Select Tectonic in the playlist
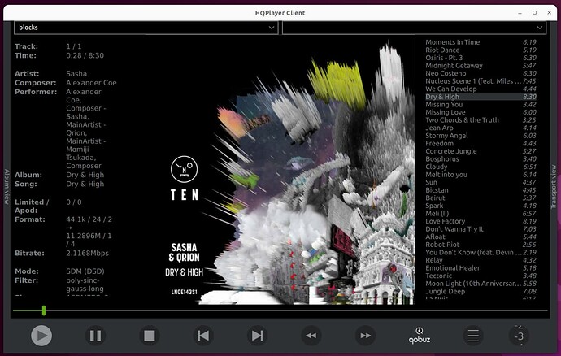Viewport: 561px width, 356px height. click(481, 276)
